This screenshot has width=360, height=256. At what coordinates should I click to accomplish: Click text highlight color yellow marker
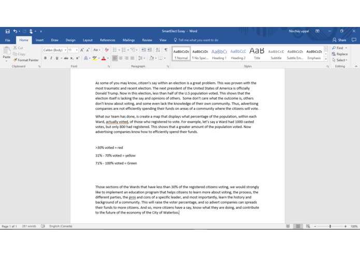click(94, 59)
